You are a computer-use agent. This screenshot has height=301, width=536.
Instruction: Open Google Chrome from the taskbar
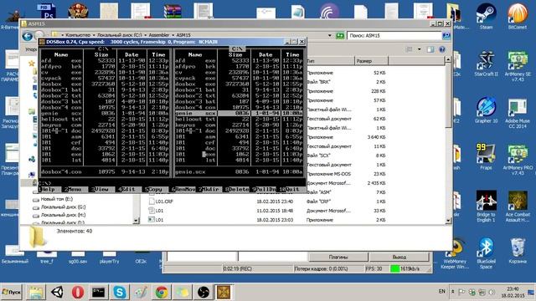162,292
